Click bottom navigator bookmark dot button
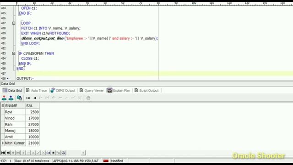 tap(53, 153)
